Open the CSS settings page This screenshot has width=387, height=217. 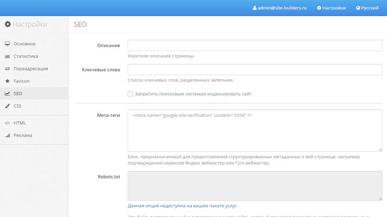(34, 106)
